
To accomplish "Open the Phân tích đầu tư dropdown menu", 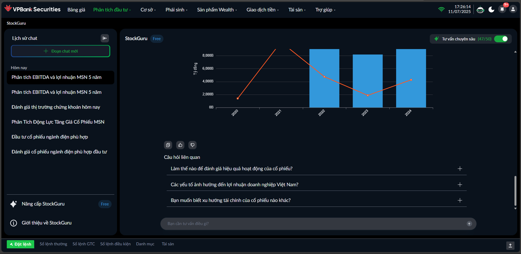I will 112,10.
